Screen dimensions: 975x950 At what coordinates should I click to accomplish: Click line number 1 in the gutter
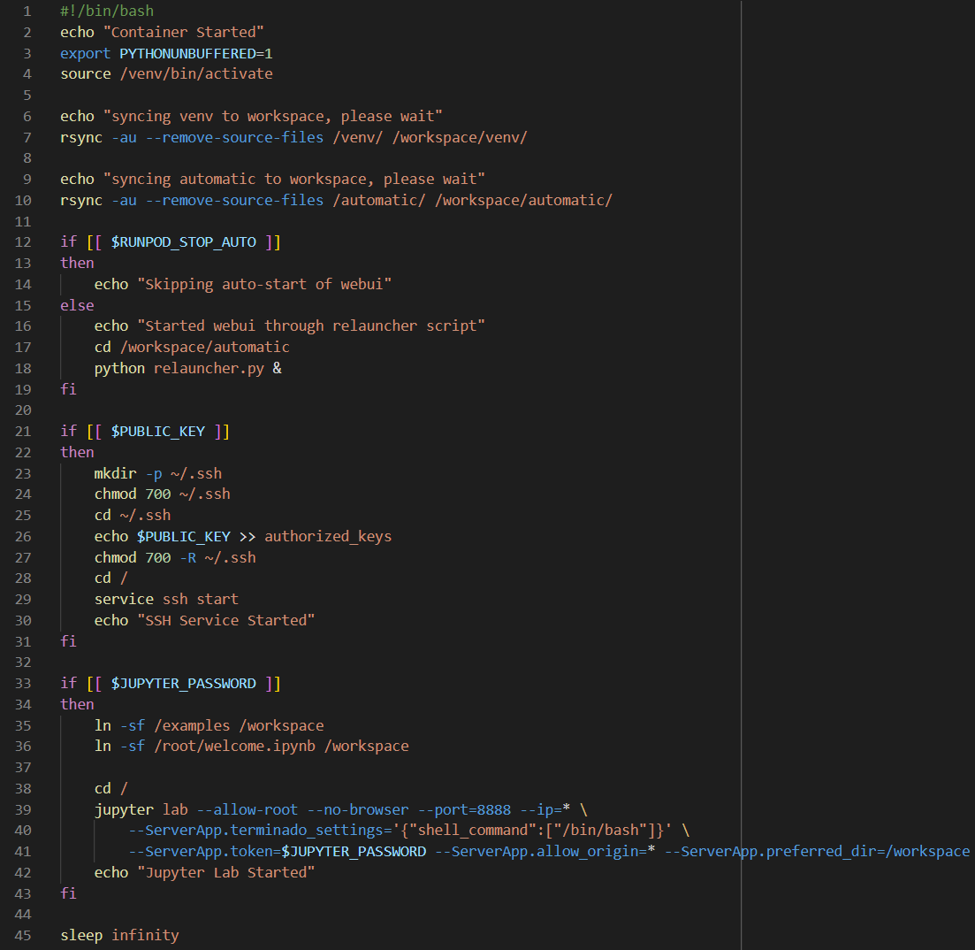27,11
